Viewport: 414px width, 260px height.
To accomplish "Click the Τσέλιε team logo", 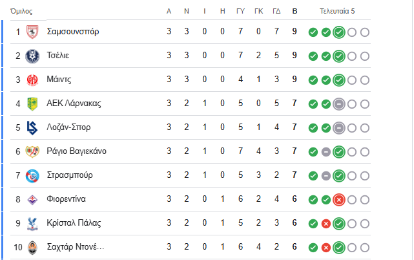I will [32, 56].
